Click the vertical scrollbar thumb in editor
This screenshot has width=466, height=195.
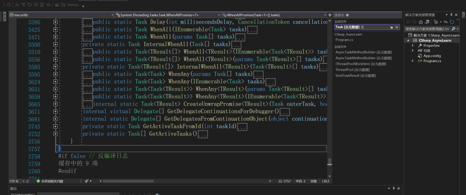coord(329,161)
